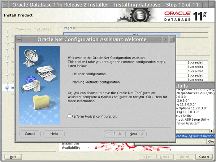Screen dimensions: 216x162
Task: Click the minimize dot icon of Net Configuration dialog
Action: tap(165, 40)
